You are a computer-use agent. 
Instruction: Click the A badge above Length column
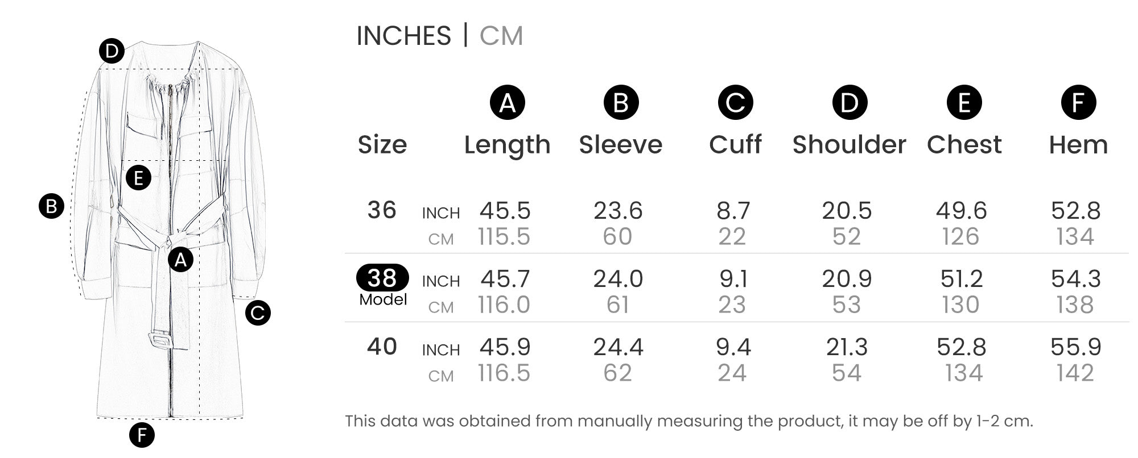507,102
